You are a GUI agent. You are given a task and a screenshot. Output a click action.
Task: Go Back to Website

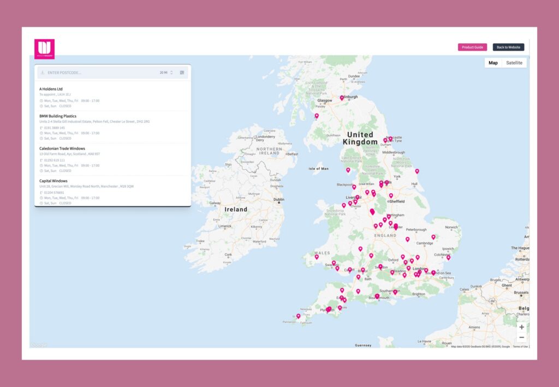coord(508,47)
